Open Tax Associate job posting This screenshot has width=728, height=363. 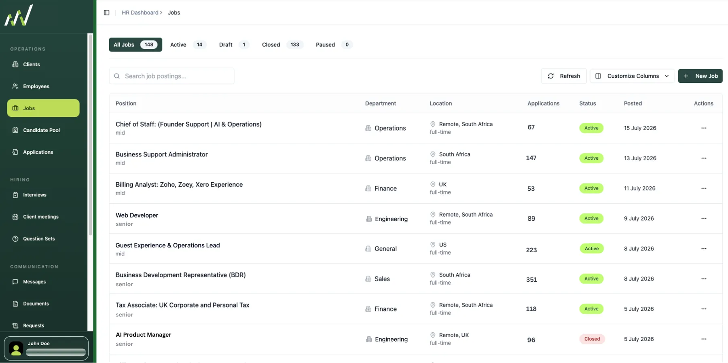pyautogui.click(x=182, y=305)
